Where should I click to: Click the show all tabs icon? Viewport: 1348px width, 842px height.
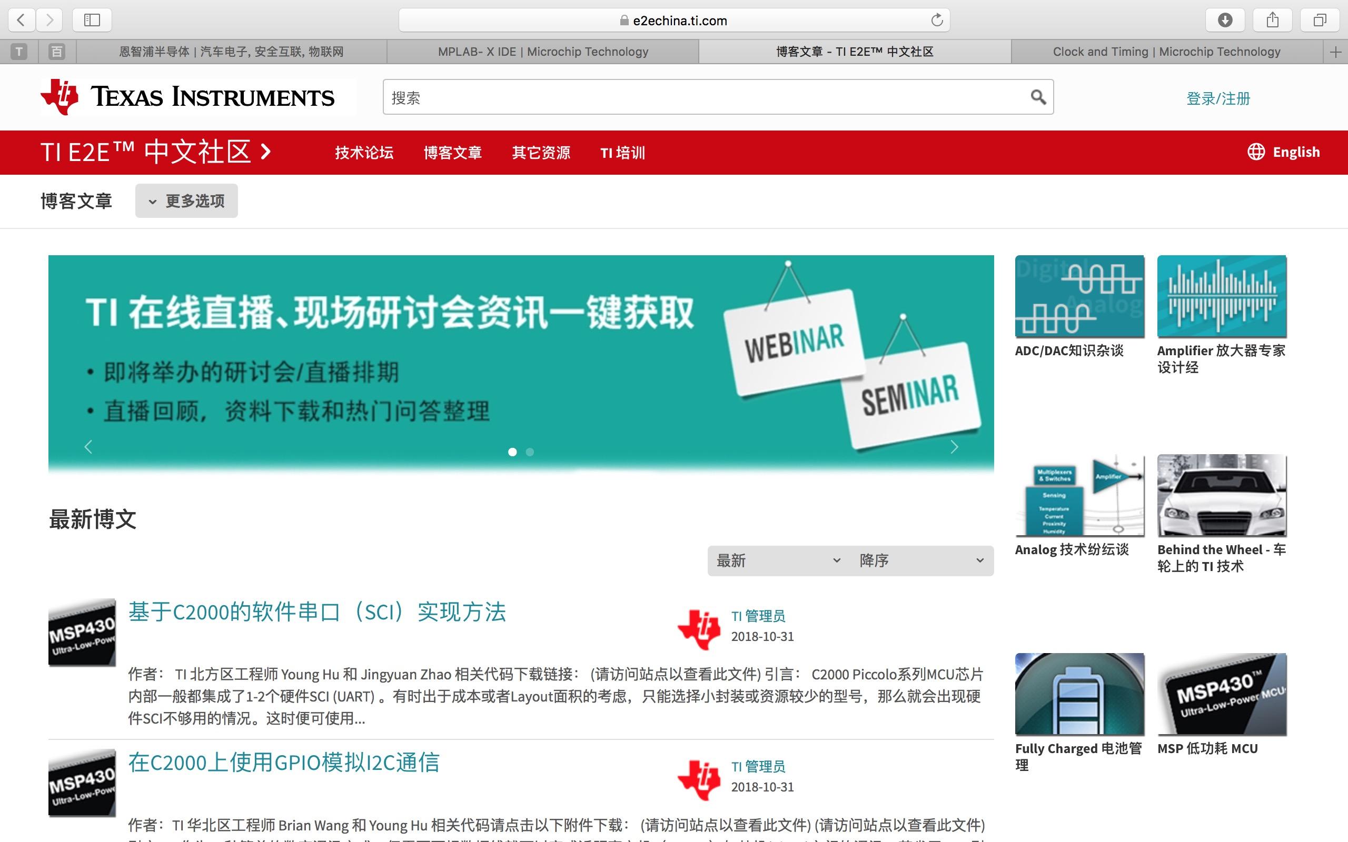click(1320, 21)
